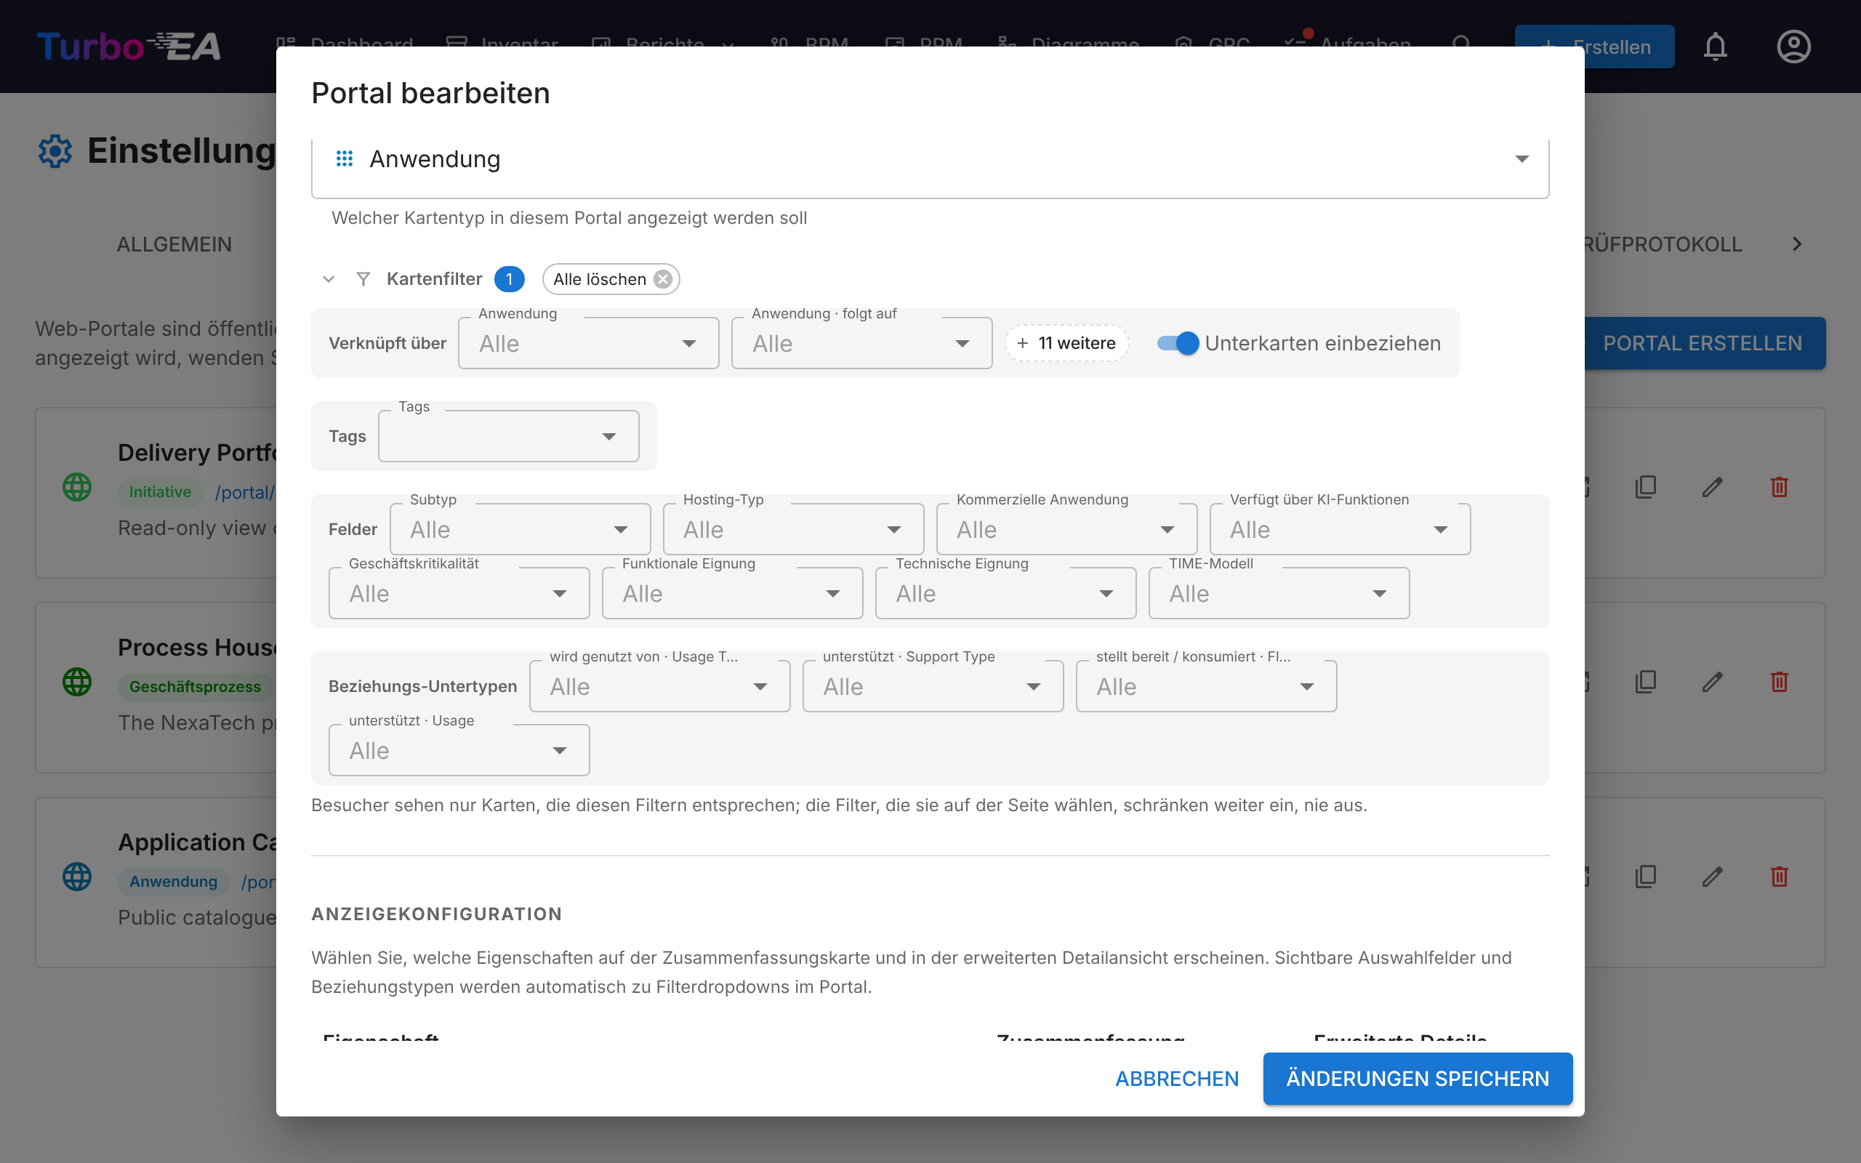
Task: Click the edit pencil for Delivery Portfolio portal
Action: [1712, 487]
